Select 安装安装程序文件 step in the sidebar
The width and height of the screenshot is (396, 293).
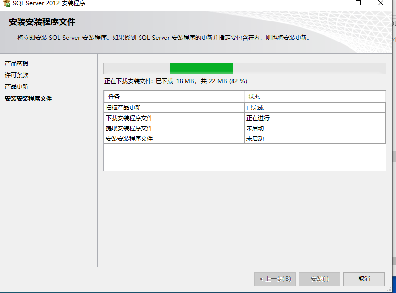pyautogui.click(x=28, y=99)
